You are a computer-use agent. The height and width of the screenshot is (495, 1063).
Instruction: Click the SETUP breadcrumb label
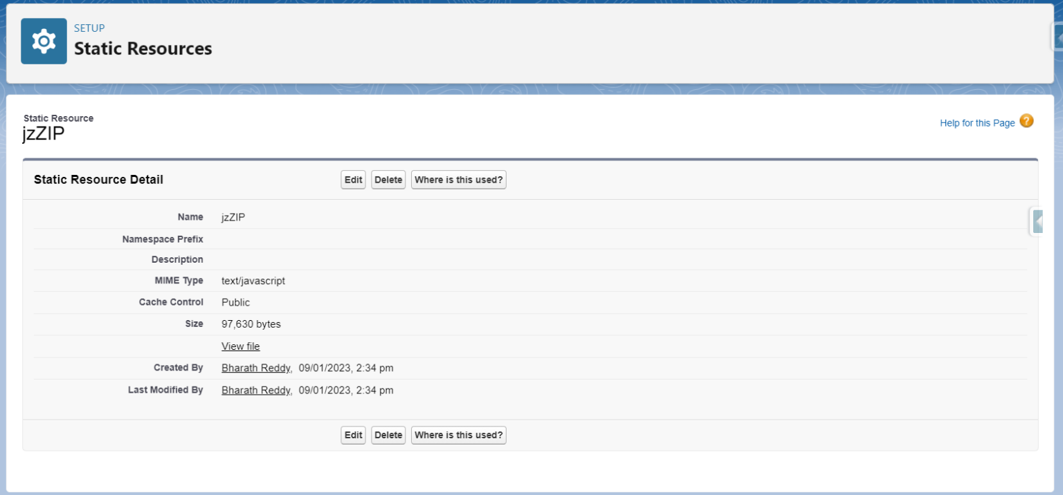[x=89, y=28]
